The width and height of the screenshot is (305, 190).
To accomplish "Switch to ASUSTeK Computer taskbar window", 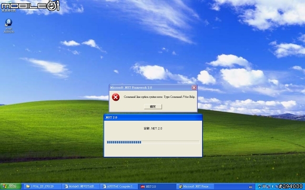I will 119,187.
